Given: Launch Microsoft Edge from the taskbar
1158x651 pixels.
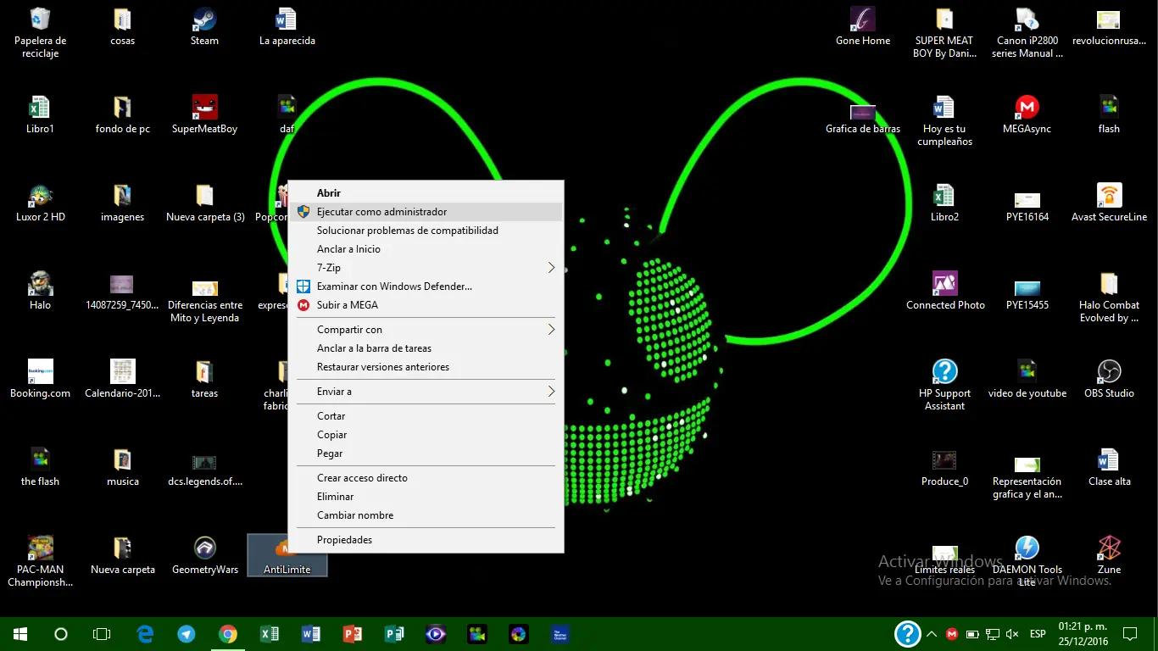Looking at the screenshot, I should click(145, 634).
